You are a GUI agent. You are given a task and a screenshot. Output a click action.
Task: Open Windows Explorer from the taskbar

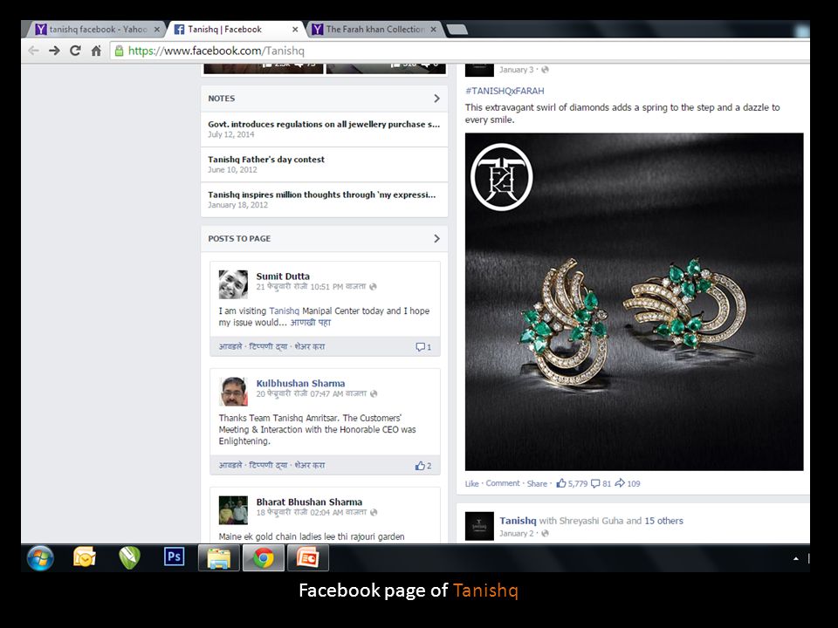coord(218,558)
